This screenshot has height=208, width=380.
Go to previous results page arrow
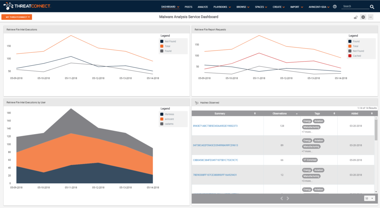(281, 198)
